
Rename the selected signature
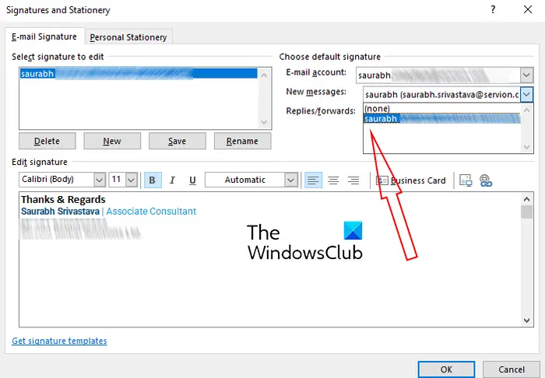[242, 141]
